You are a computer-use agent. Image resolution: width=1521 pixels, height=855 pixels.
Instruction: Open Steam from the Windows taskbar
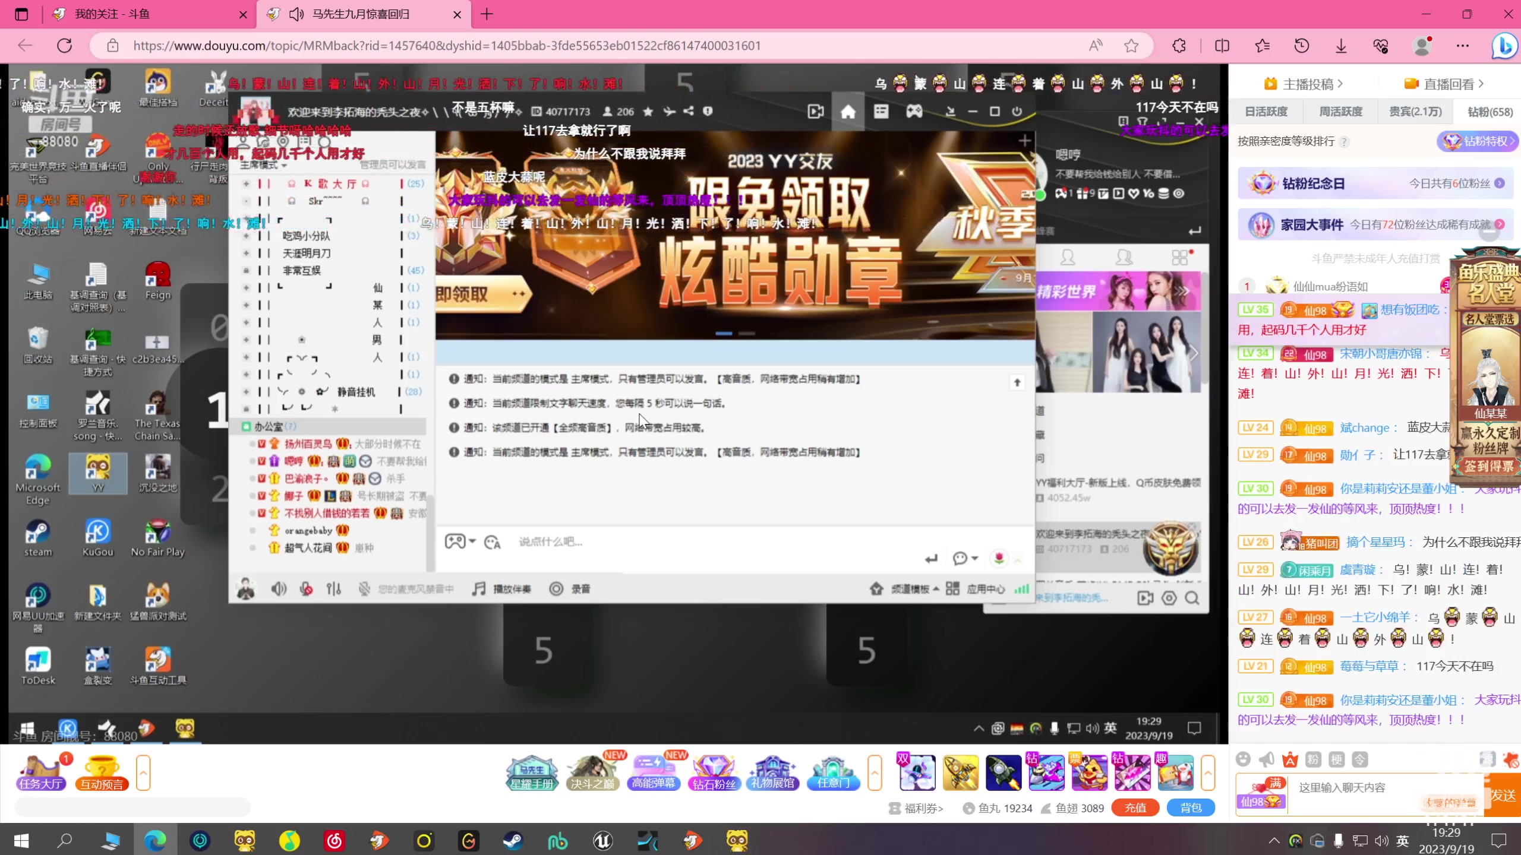click(x=513, y=840)
